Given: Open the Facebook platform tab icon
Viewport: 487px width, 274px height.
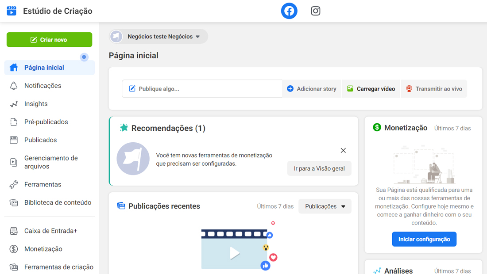Looking at the screenshot, I should [x=289, y=11].
